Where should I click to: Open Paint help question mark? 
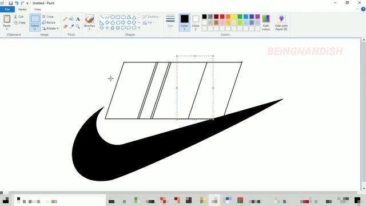363,9
